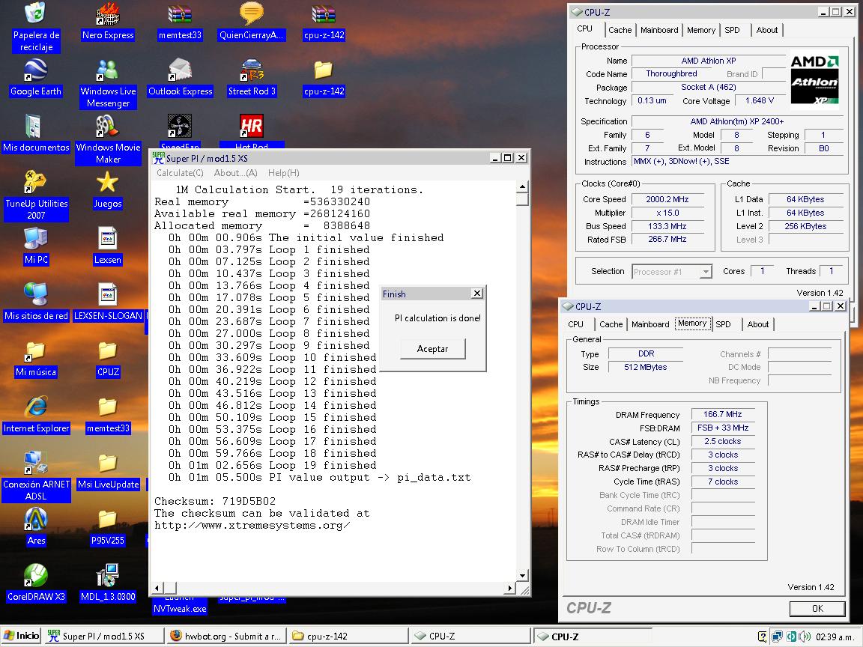Screen dimensions: 863x647
Task: Open Mi PC icon
Action: click(x=36, y=246)
